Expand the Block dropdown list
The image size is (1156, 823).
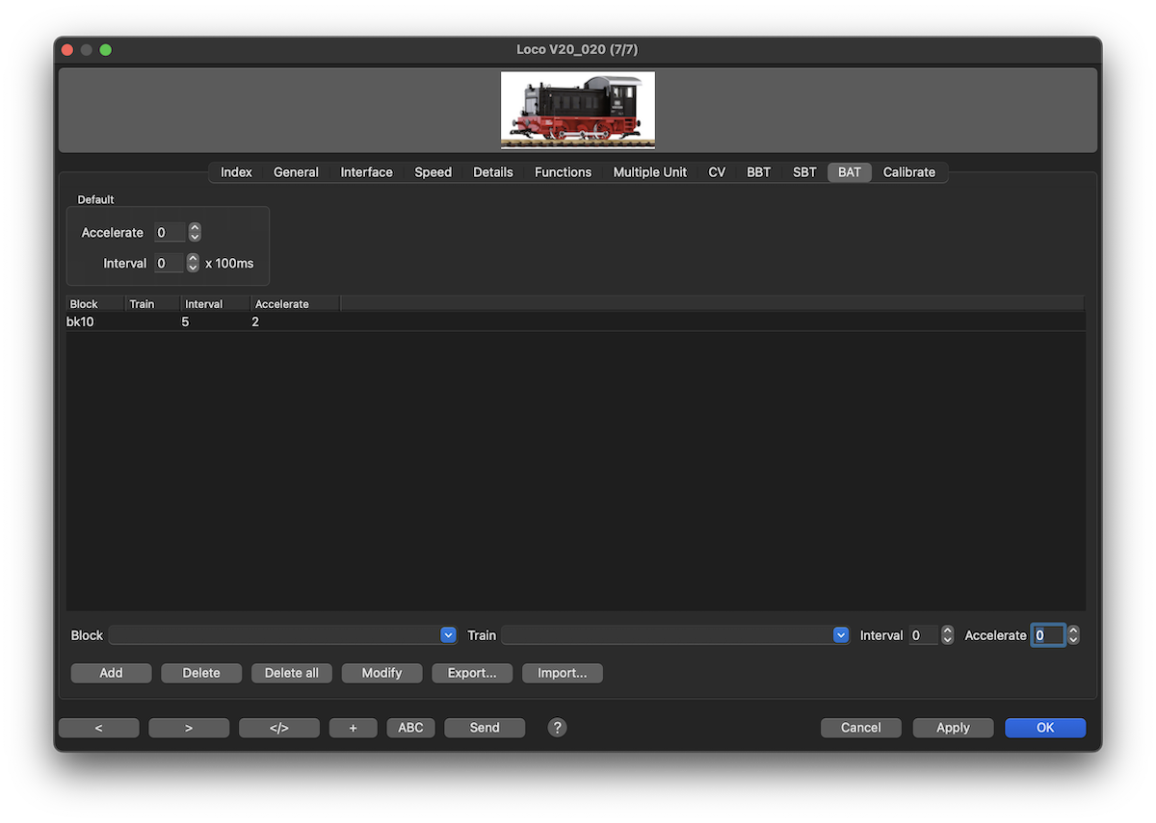pos(448,635)
